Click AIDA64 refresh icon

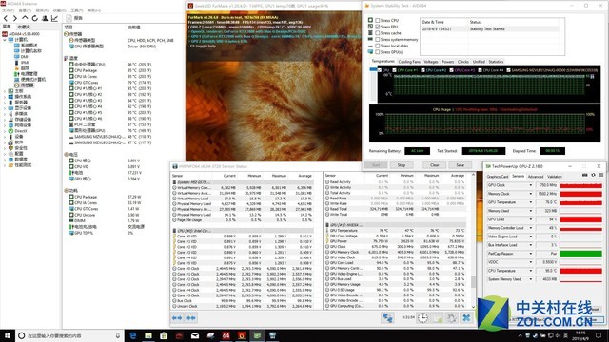(35, 18)
